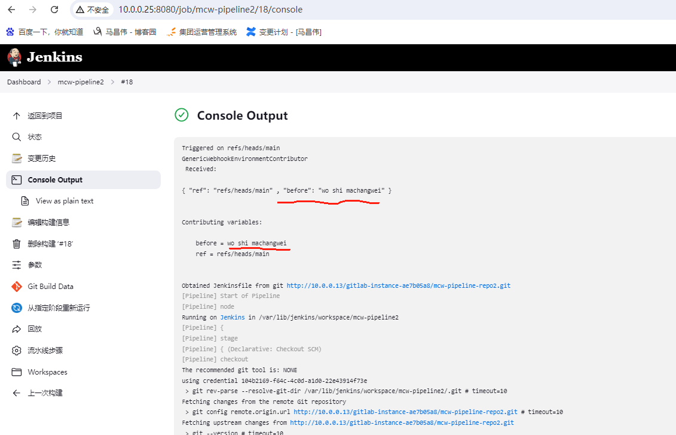Click the share arrow icon beside 回放
The image size is (676, 435).
[16, 329]
